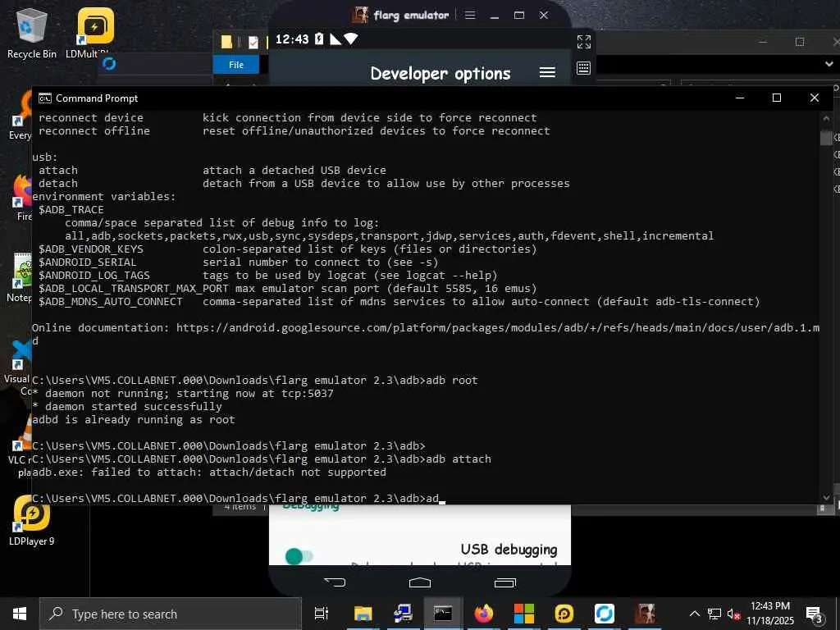The width and height of the screenshot is (840, 630).
Task: Open Microsoft Store from the taskbar
Action: (x=524, y=614)
